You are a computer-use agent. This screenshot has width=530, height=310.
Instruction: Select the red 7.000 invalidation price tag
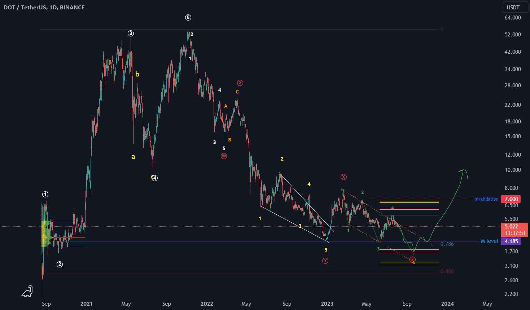(511, 199)
